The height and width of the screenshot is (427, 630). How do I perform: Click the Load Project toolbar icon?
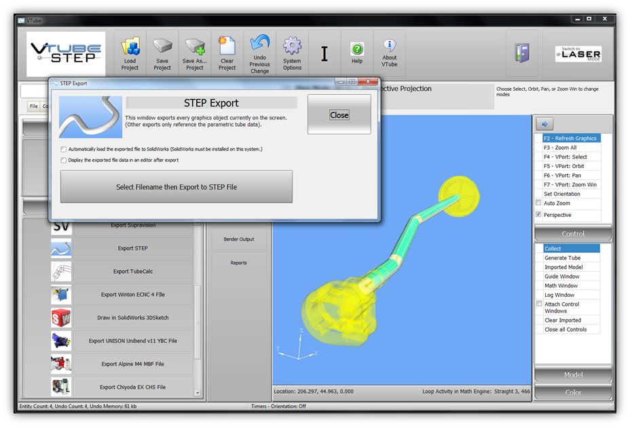(130, 47)
